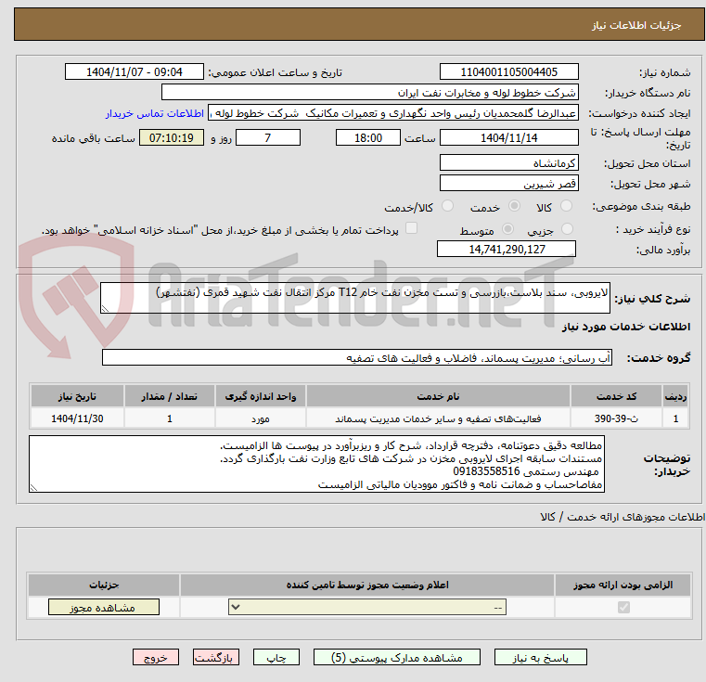Screen dimensions: 706x682
Task: Click the ردیف column header
Action: point(675,396)
